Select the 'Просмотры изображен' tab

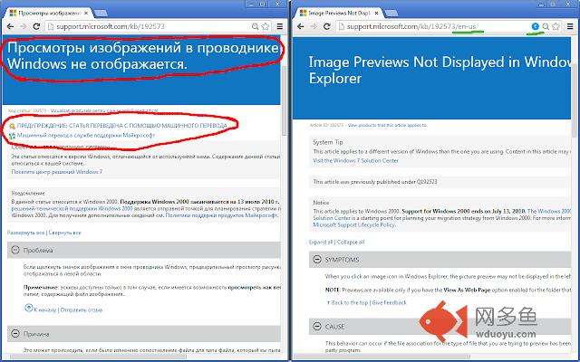(x=48, y=13)
